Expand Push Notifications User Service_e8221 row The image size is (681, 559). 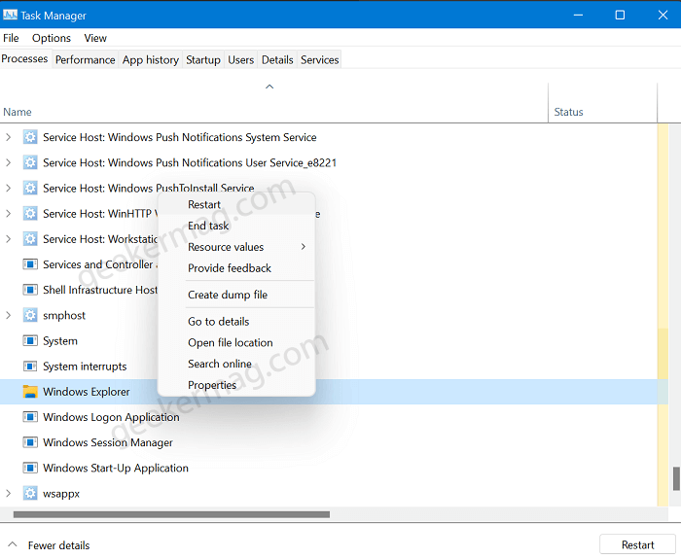8,162
